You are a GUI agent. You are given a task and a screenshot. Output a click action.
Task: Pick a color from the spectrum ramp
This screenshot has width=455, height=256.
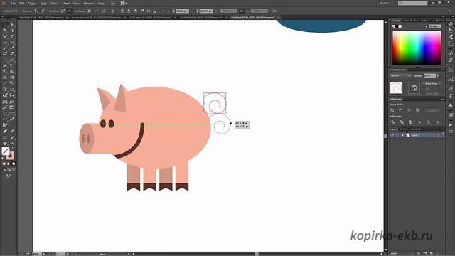pyautogui.click(x=417, y=48)
